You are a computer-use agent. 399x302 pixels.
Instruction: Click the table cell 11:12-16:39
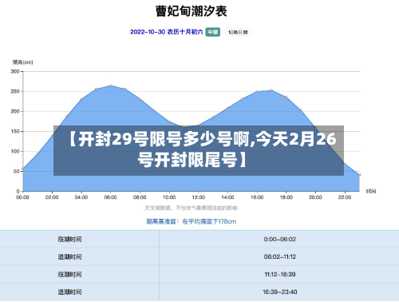tap(280, 274)
